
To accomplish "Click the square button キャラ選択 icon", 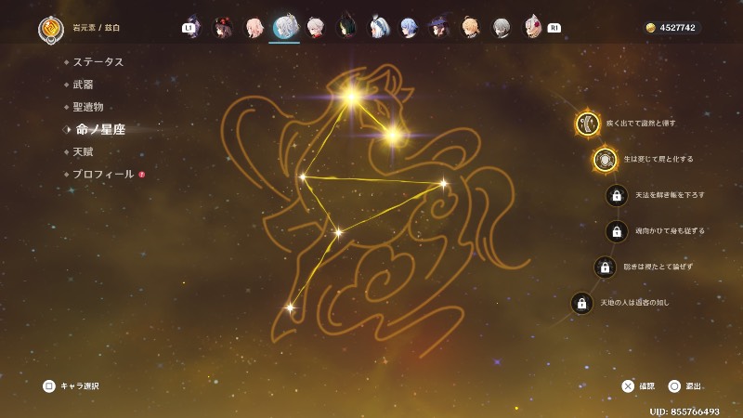I will point(49,386).
